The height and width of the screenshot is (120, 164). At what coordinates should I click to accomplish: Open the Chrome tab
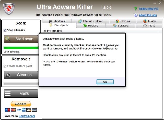[x=123, y=21]
